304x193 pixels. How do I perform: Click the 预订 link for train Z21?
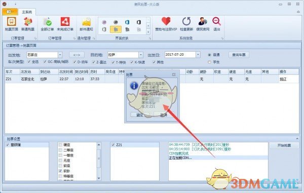click(x=283, y=79)
